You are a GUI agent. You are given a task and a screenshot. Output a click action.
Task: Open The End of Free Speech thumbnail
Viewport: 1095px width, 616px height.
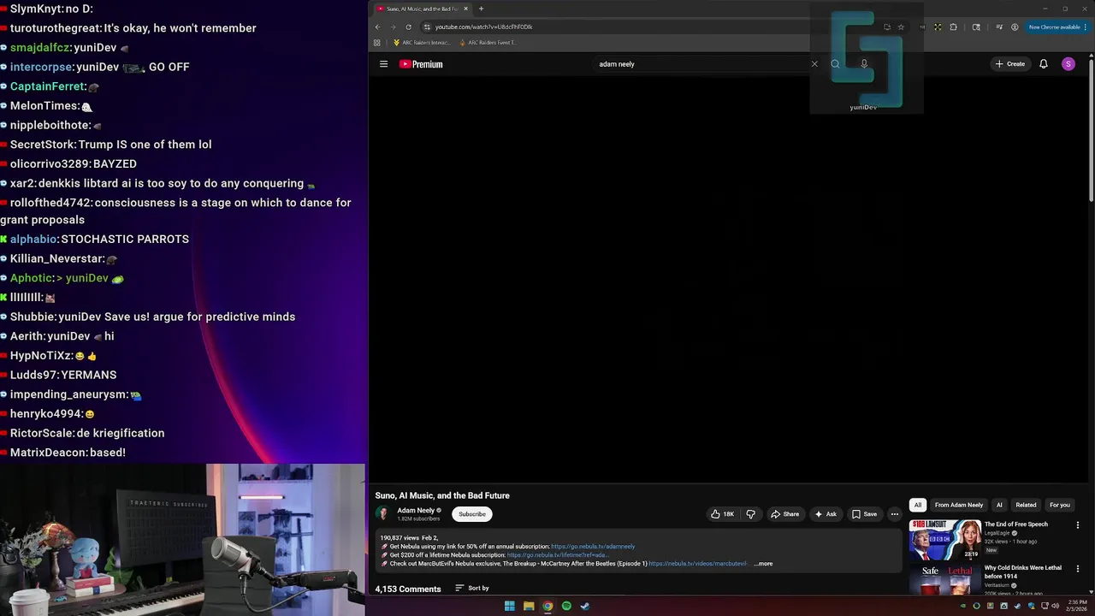(944, 540)
